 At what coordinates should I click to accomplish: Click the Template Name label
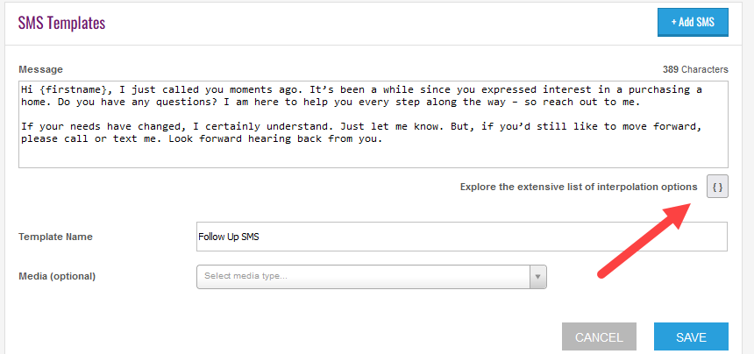56,237
